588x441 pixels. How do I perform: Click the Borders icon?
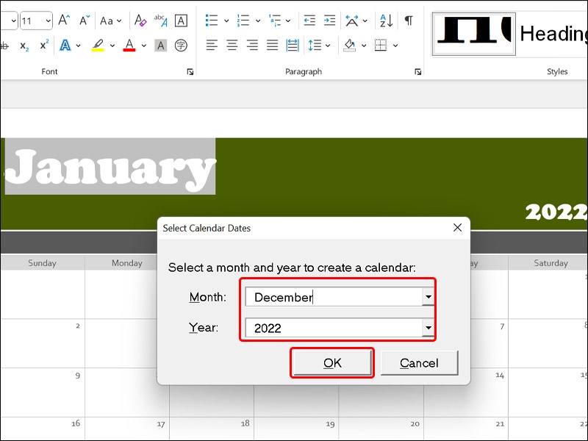[x=381, y=46]
